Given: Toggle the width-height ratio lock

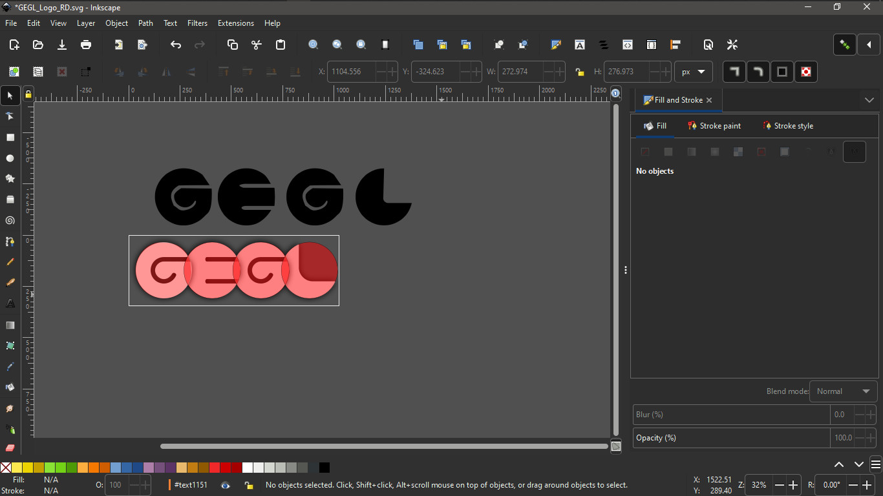Looking at the screenshot, I should (580, 72).
